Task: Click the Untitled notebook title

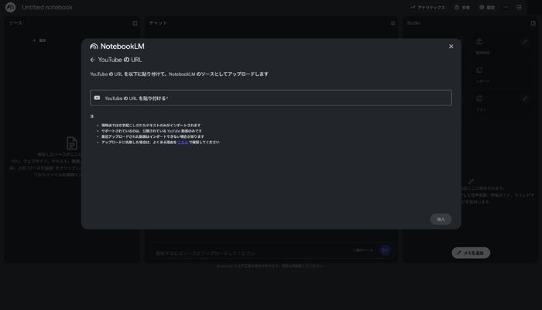Action: (47, 7)
